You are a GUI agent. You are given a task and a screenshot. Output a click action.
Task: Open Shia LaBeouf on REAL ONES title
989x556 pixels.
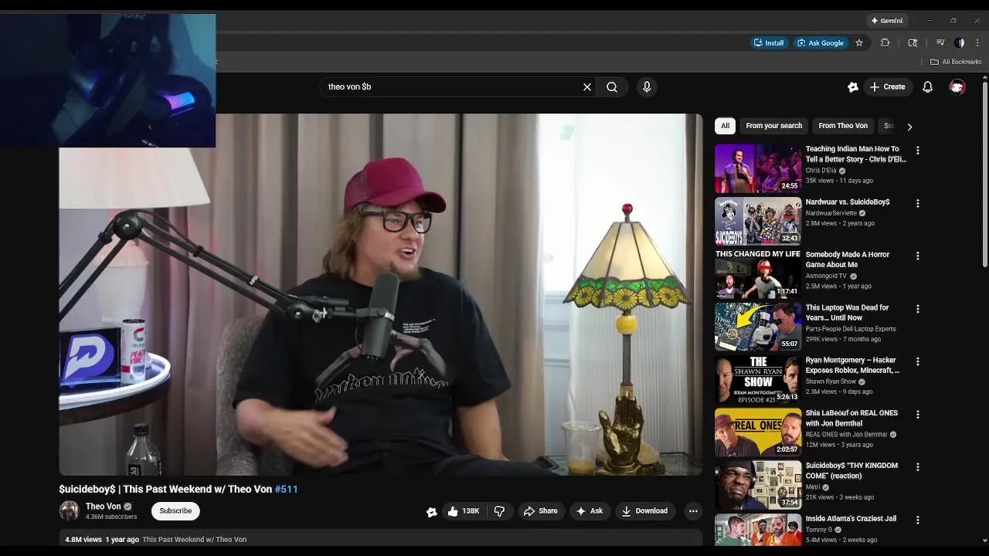click(x=851, y=419)
